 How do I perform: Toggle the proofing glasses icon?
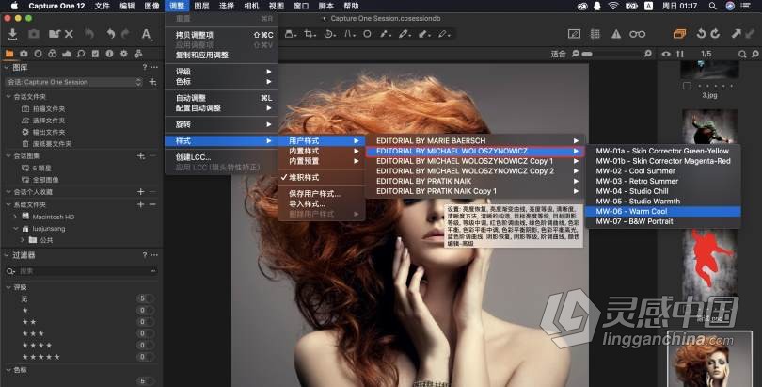point(637,34)
